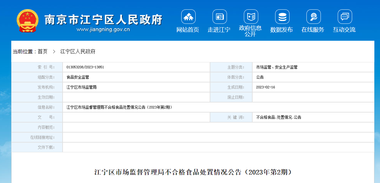
Task: Go to 走进江宁 menu label
Action: pyautogui.click(x=219, y=30)
